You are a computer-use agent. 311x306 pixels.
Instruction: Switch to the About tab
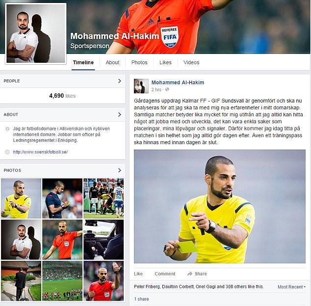(x=112, y=62)
